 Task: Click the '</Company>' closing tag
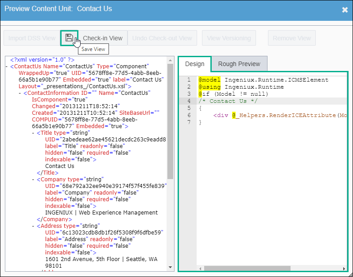(x=54, y=219)
